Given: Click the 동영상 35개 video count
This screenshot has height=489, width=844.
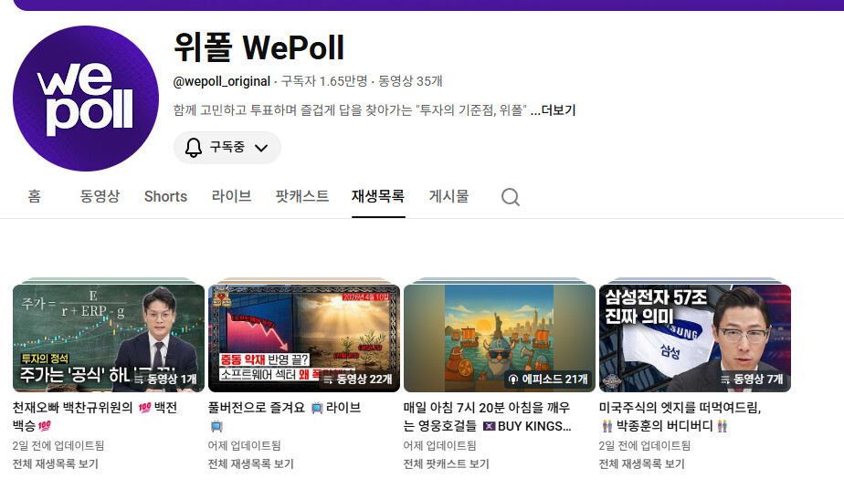Looking at the screenshot, I should coord(410,81).
